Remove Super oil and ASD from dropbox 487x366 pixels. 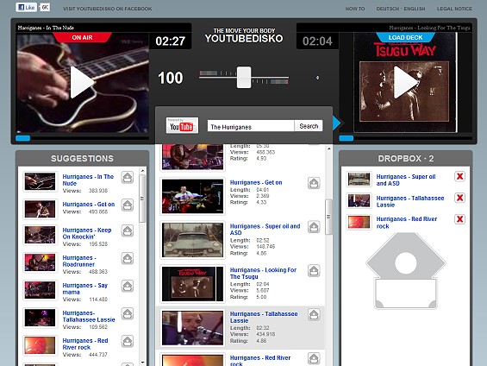(x=459, y=177)
